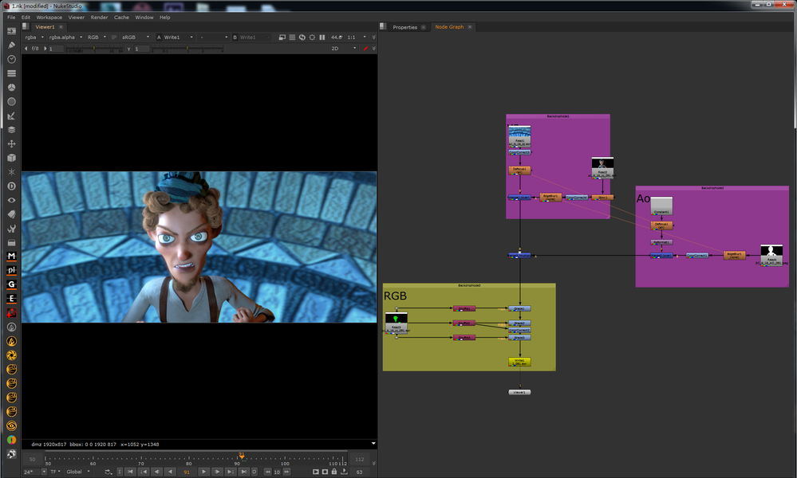This screenshot has height=478, width=797.
Task: Open the 3D nodes cube icon
Action: (11, 158)
